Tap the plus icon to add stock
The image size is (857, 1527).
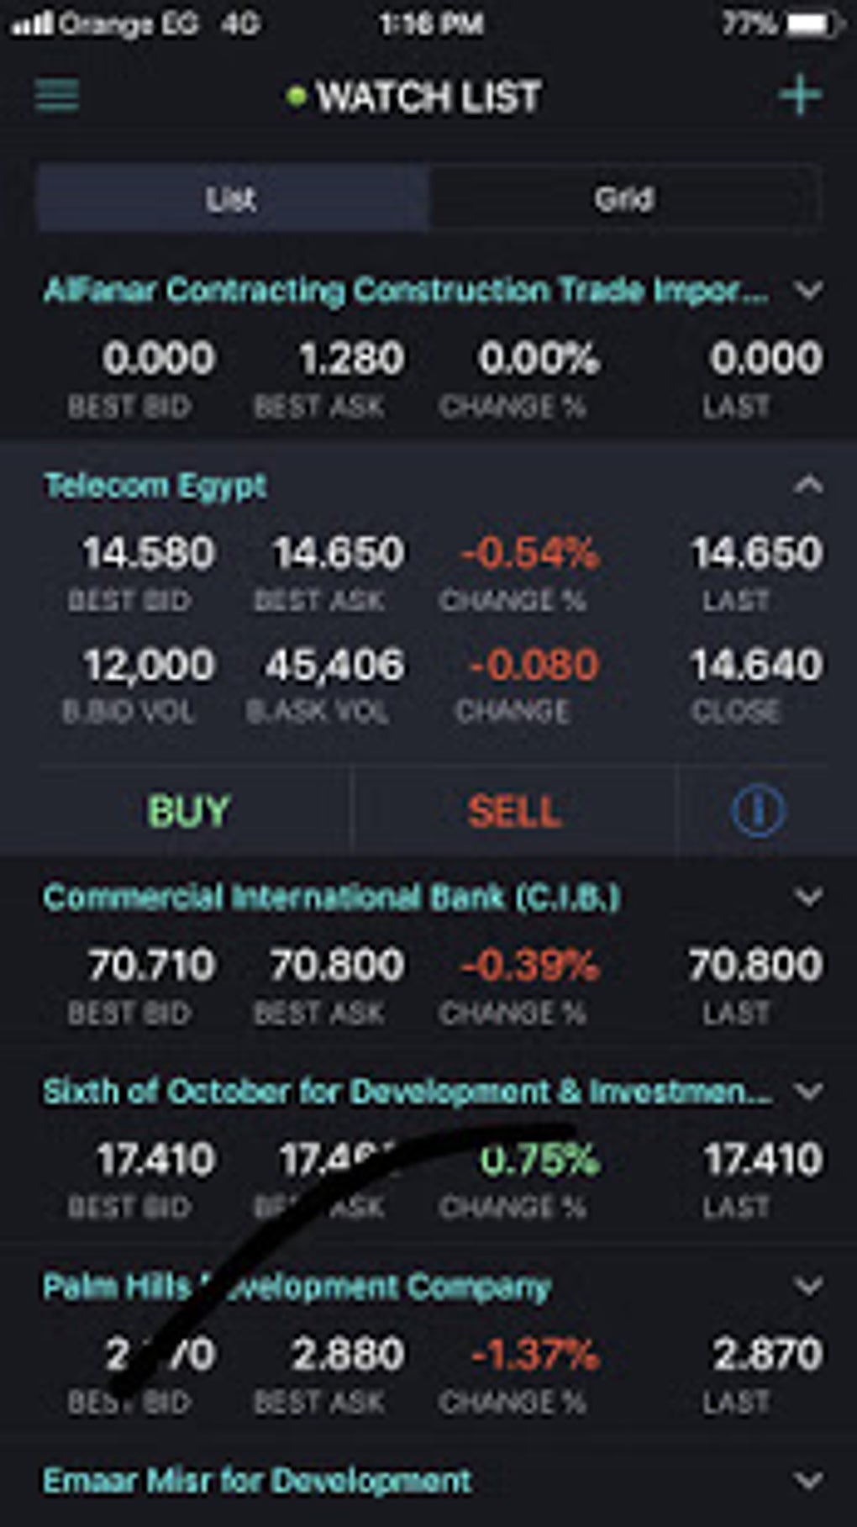click(x=799, y=96)
